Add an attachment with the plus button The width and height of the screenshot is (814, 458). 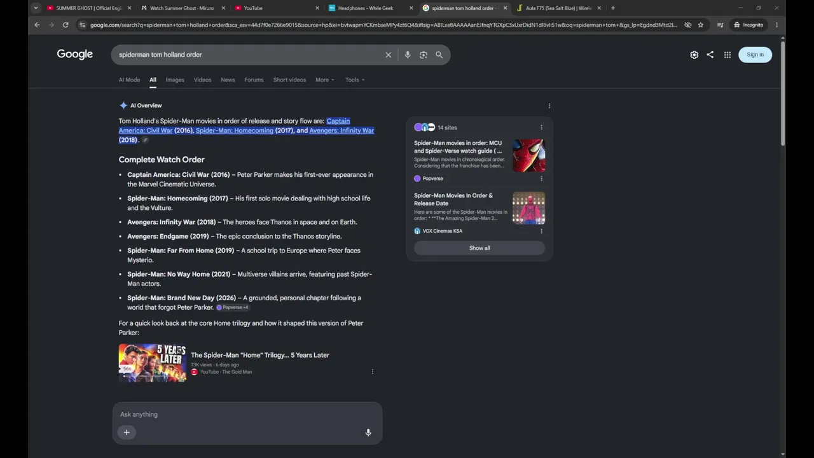click(127, 433)
